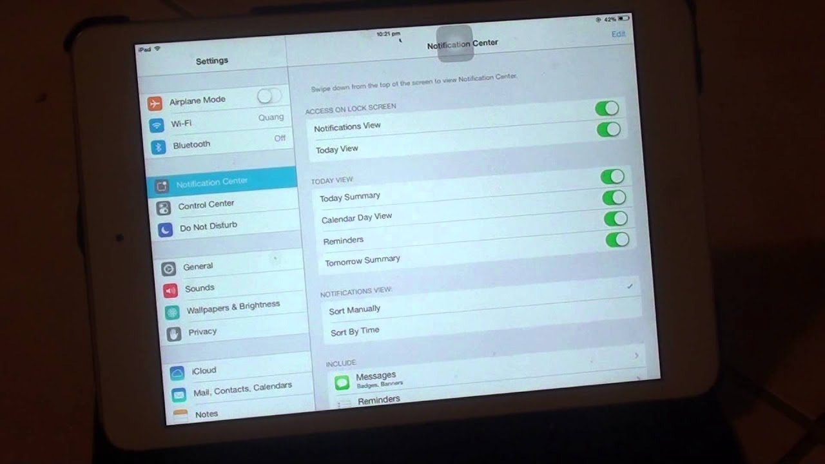
Task: Tap the 10:21 pm clock in status bar
Action: [x=388, y=34]
